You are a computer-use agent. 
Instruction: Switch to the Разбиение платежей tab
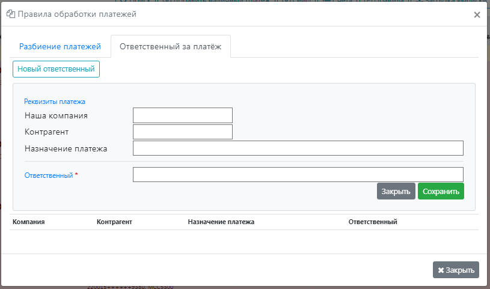click(60, 46)
